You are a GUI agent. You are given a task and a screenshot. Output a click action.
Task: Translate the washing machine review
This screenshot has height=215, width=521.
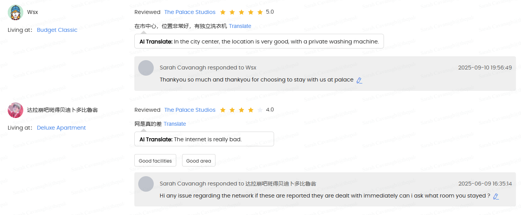coord(240,26)
